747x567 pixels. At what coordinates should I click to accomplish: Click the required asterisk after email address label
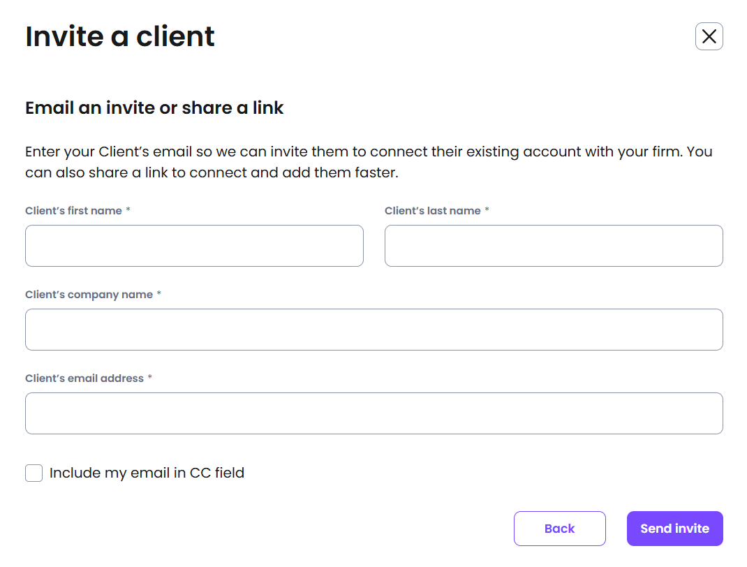(149, 378)
